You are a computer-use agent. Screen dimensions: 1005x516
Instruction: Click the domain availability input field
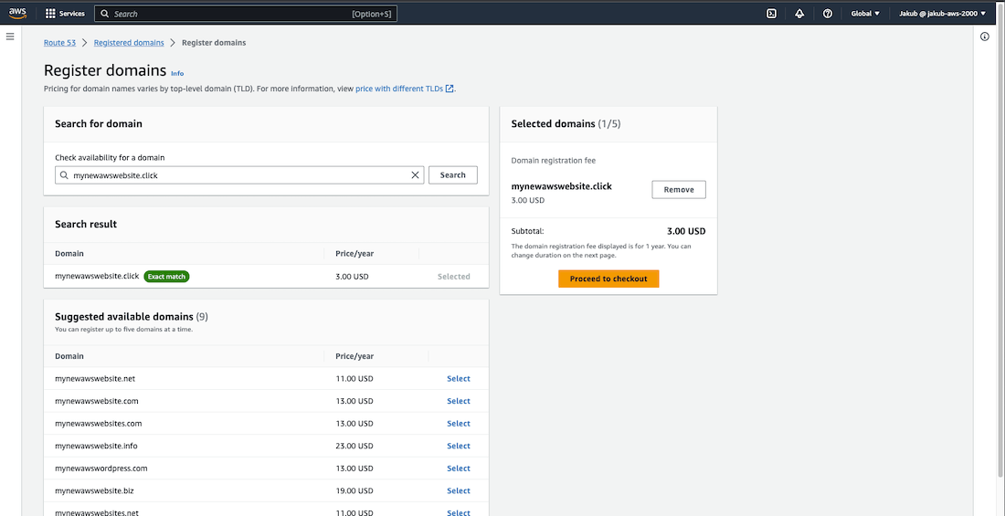pyautogui.click(x=238, y=175)
